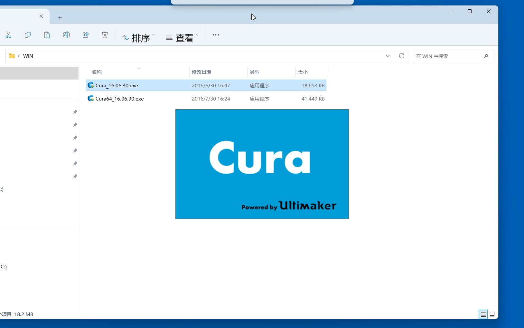The height and width of the screenshot is (328, 524).
Task: Sort by 大小 column header
Action: 303,72
